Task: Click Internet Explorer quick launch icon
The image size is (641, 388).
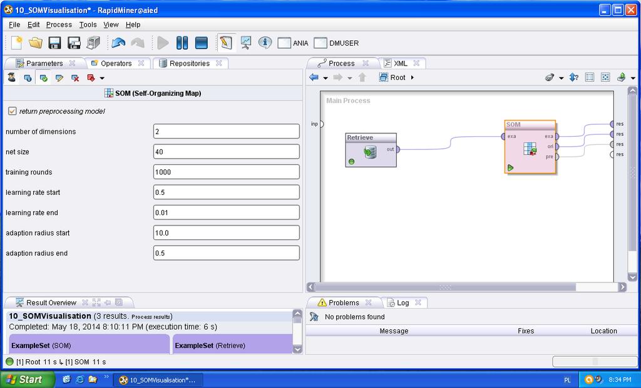Action: [x=79, y=379]
